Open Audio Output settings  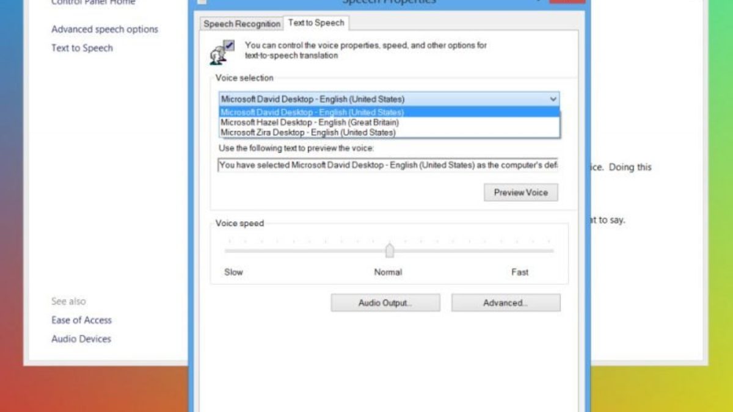(385, 303)
